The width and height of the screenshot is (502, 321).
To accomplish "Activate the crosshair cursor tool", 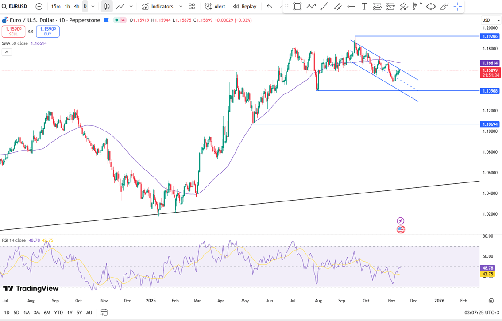I will tap(458, 7).
